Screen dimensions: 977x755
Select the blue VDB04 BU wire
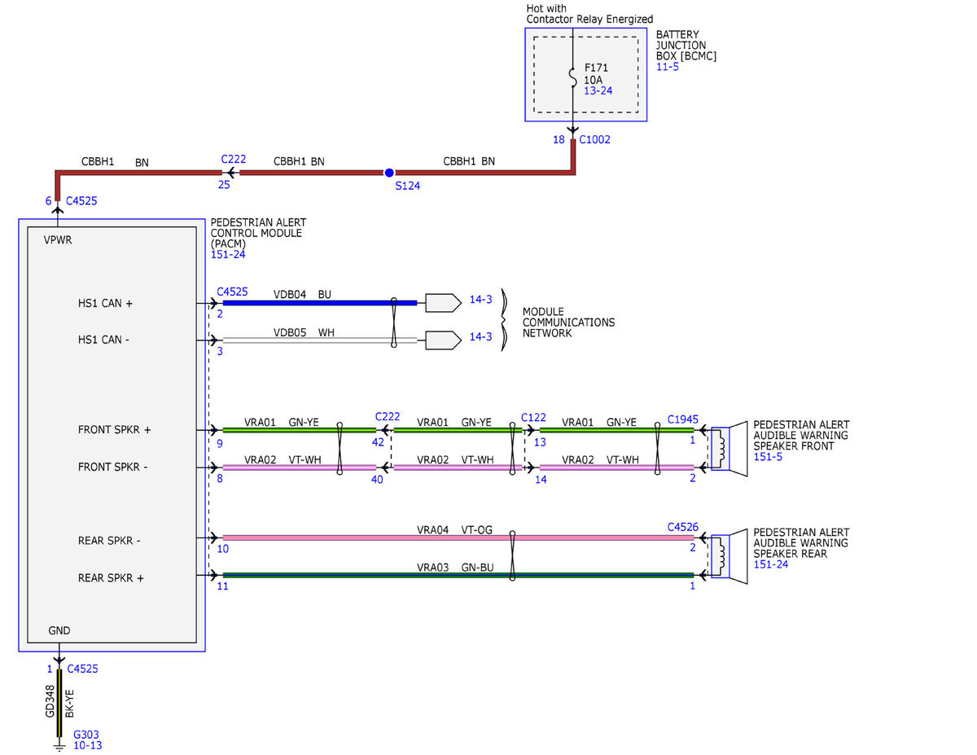click(x=320, y=303)
